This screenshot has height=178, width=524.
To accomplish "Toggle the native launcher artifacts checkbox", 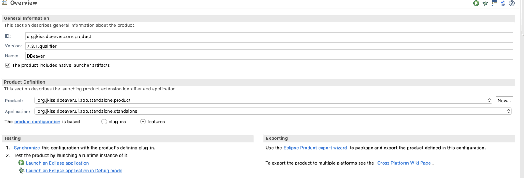I will pos(8,65).
